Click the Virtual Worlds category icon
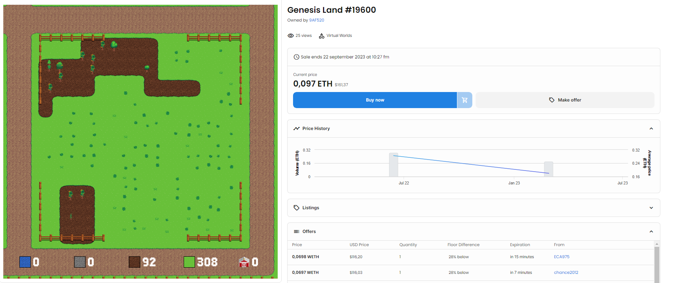The height and width of the screenshot is (283, 675). click(x=322, y=36)
